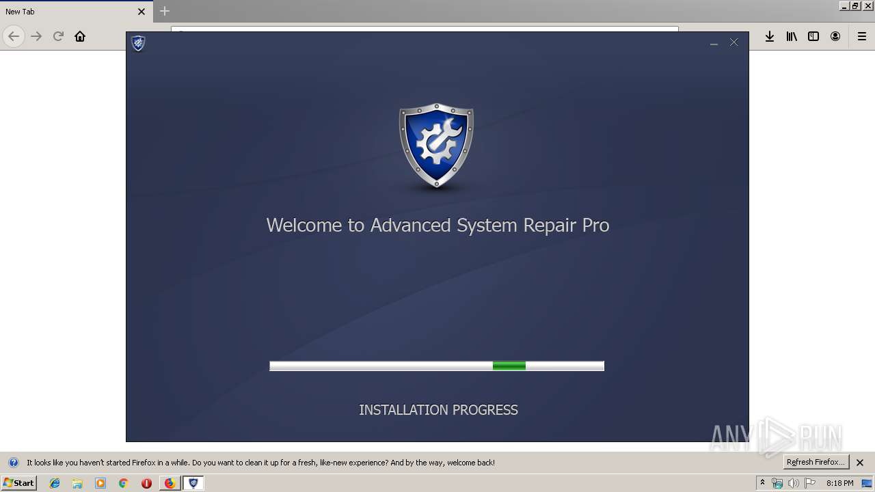
Task: Reload the page in Firefox
Action: click(x=58, y=36)
